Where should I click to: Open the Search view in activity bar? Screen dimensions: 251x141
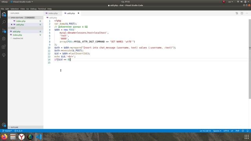pos(4,22)
